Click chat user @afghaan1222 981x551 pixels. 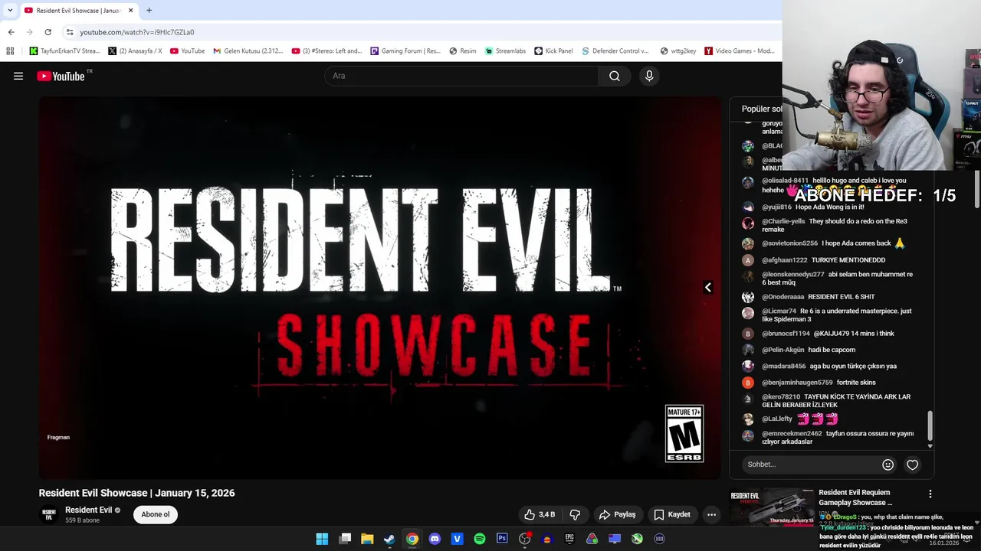(x=784, y=260)
